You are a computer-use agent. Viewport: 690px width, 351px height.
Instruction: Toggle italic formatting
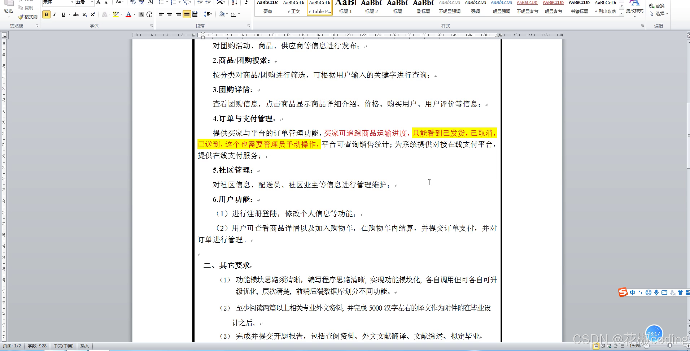[x=54, y=14]
